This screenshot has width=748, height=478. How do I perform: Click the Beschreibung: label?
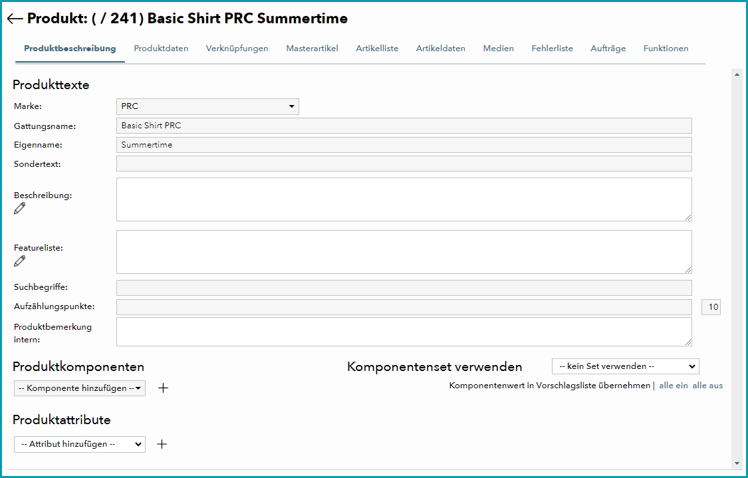(43, 195)
